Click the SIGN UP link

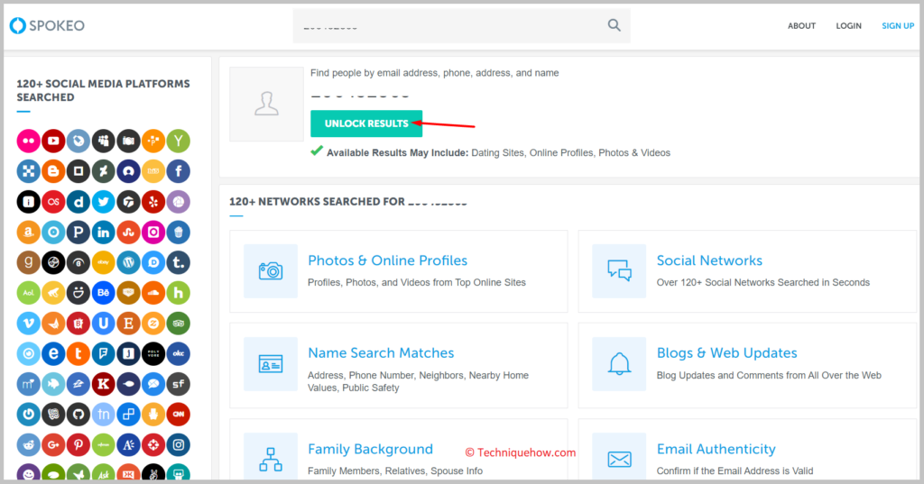[898, 26]
